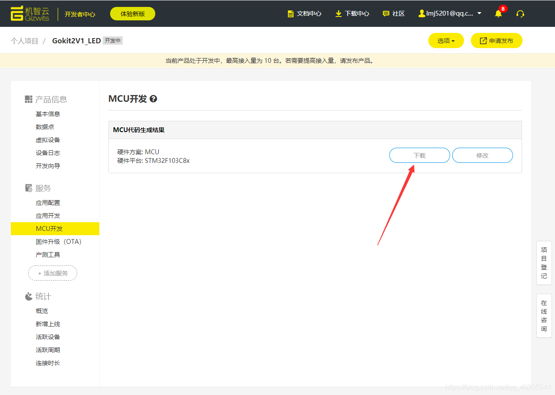Select 连接时长 in the sidebar
555x395 pixels.
point(48,363)
